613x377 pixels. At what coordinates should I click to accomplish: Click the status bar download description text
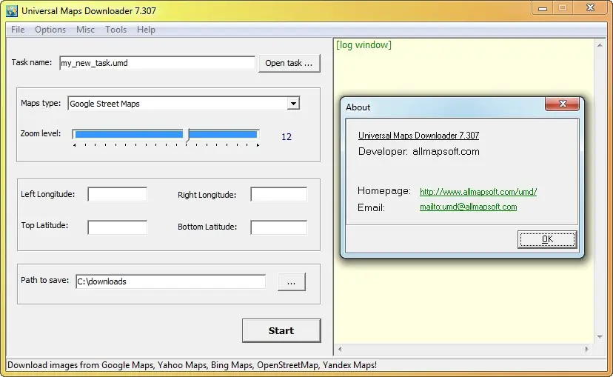pyautogui.click(x=192, y=365)
